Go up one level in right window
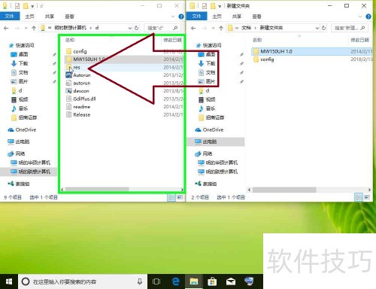Viewport: 376px width, 289px height. pos(221,28)
